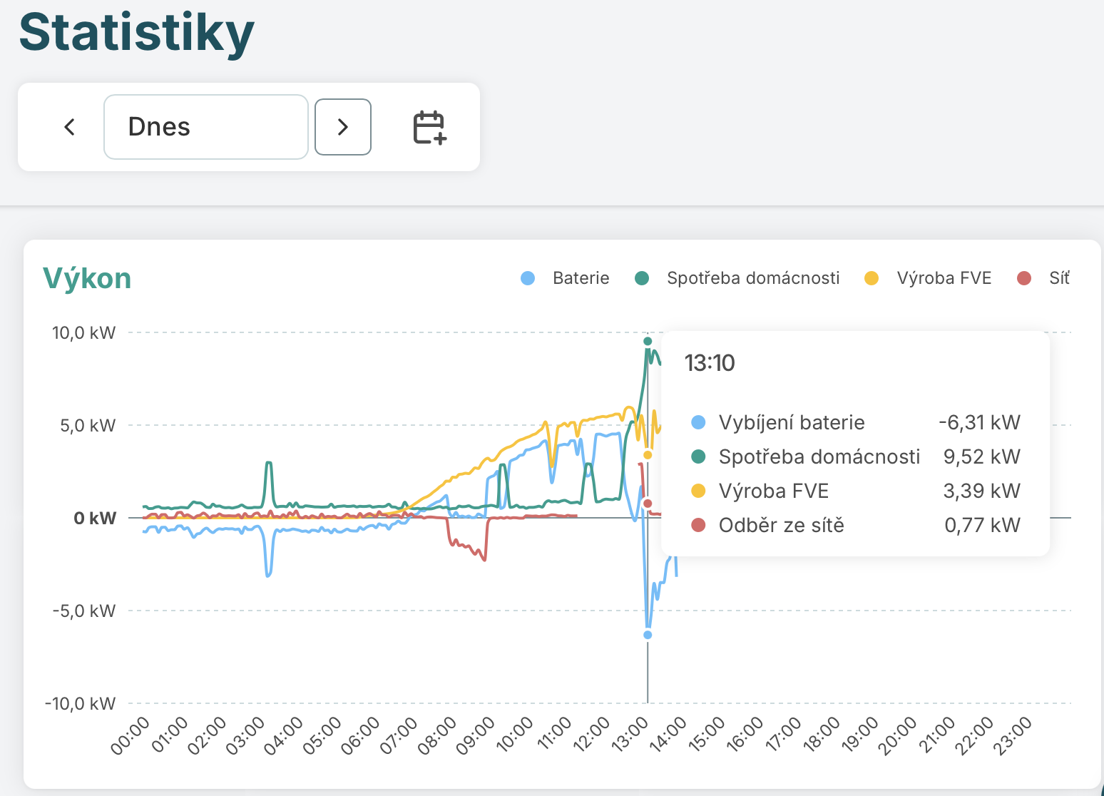
Task: Click the 08:00 label on time axis
Action: [437, 735]
